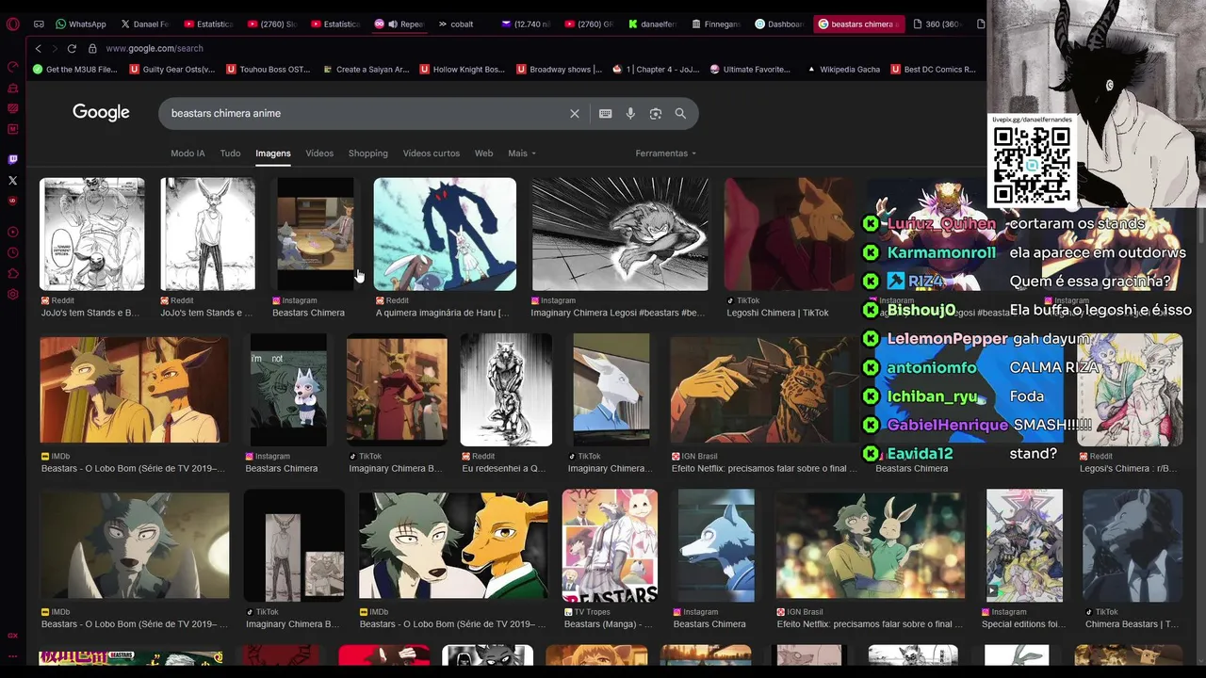Open Twitch in the Opera sidebar

[x=12, y=159]
